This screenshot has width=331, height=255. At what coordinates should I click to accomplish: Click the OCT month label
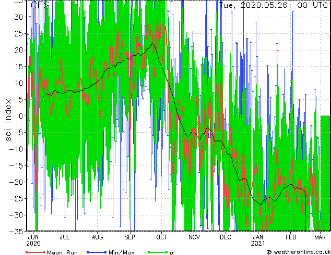pos(161,237)
